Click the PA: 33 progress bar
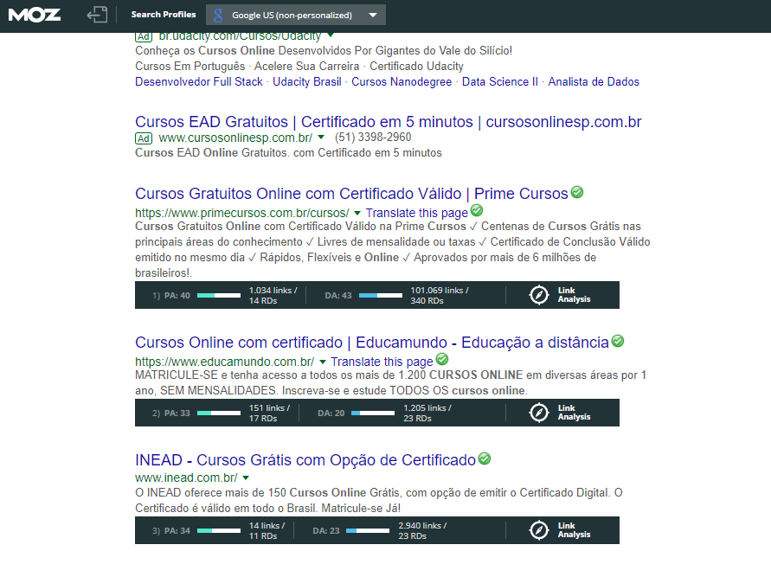Screen dimensions: 771x564 [219, 413]
